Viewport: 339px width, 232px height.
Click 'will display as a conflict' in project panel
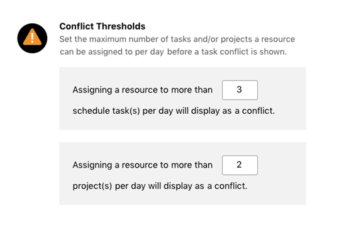click(197, 186)
